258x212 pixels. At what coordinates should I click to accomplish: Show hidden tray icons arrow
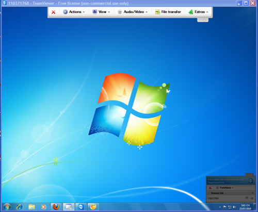coord(220,207)
